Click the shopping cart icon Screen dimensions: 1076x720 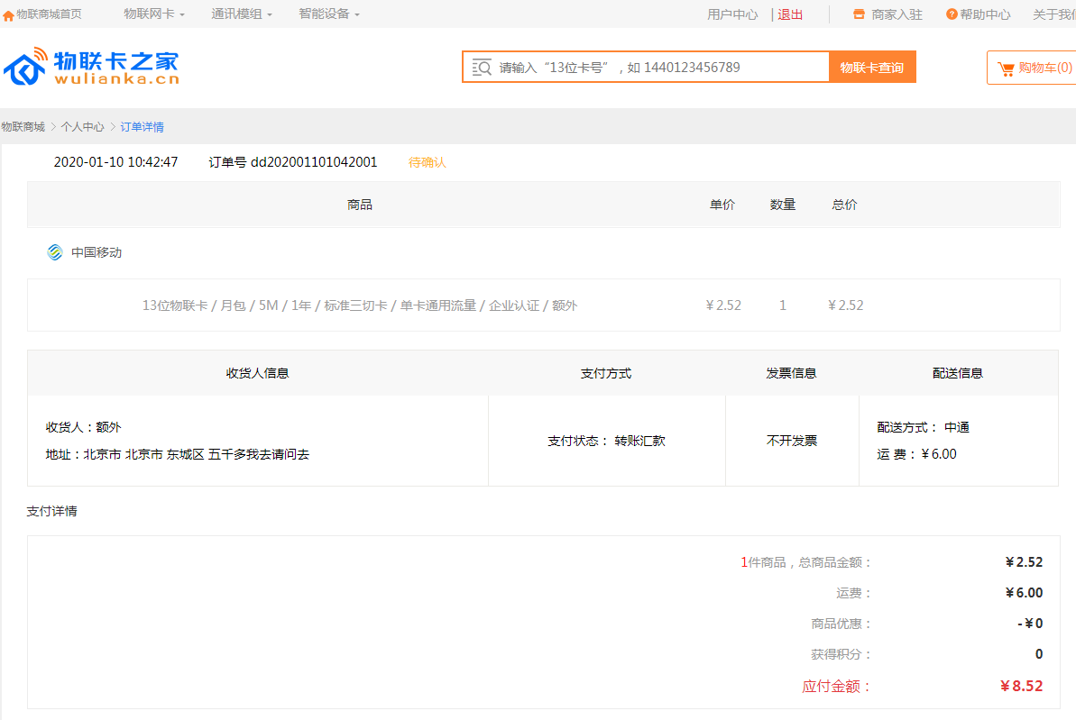tap(1006, 68)
